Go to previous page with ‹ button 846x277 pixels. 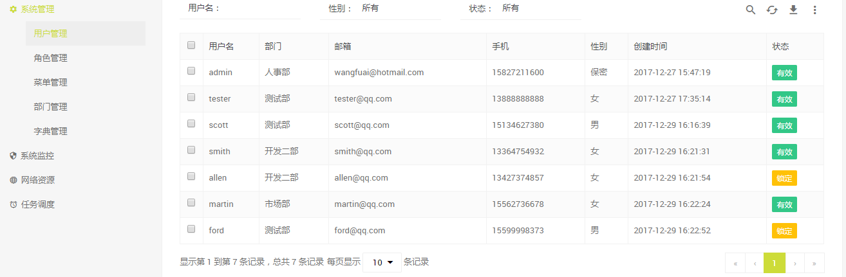755,263
